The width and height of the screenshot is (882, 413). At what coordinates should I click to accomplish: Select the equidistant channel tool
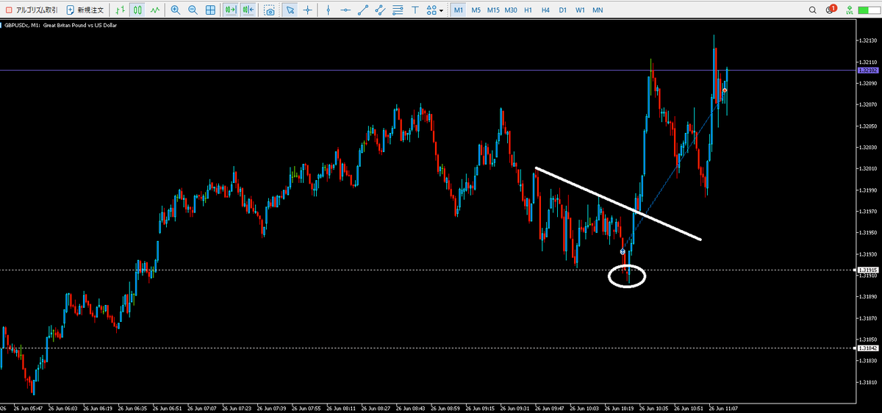tap(379, 10)
